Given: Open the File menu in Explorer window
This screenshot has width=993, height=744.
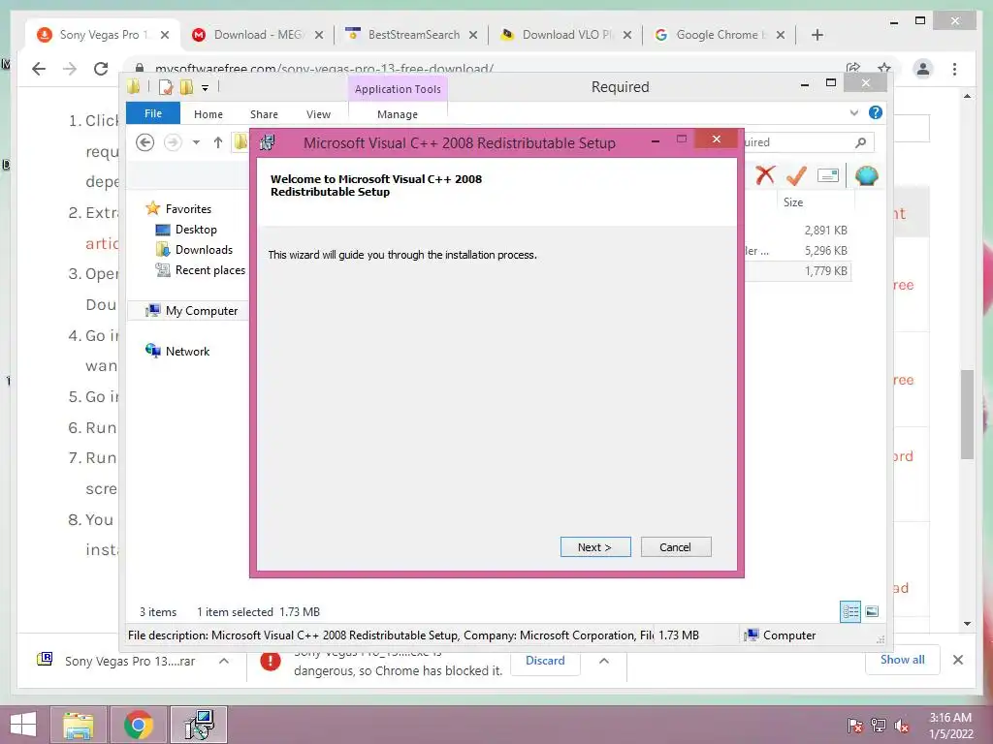Looking at the screenshot, I should pos(153,114).
